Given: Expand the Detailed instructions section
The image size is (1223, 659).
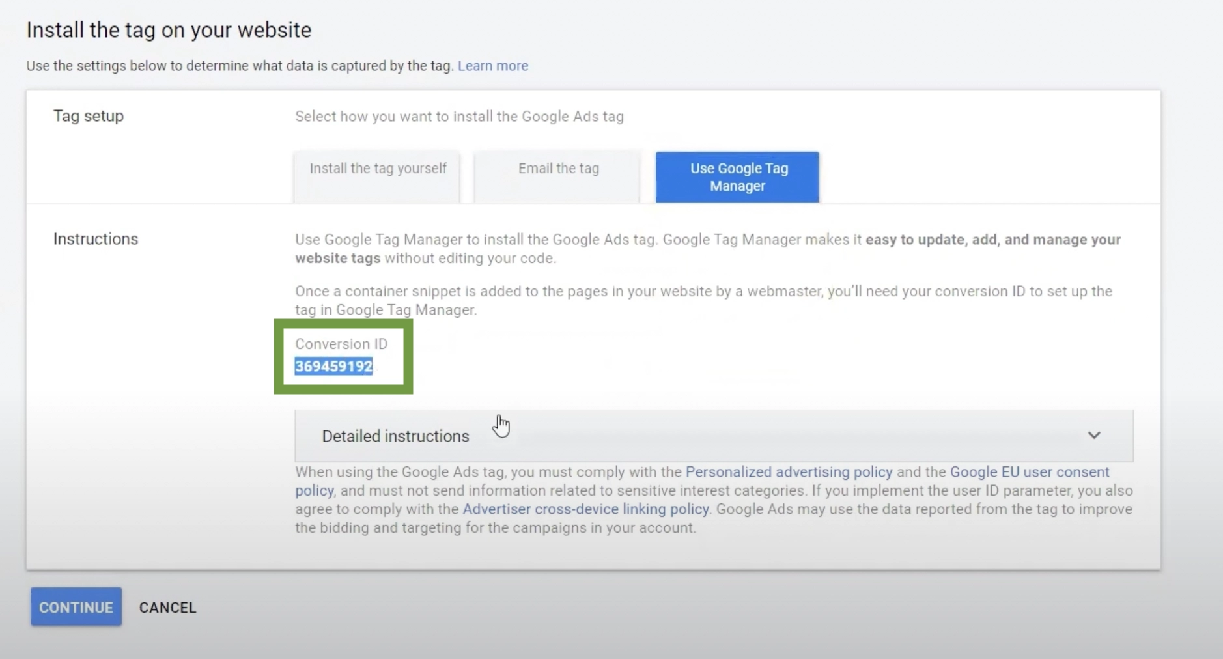Looking at the screenshot, I should pyautogui.click(x=714, y=436).
